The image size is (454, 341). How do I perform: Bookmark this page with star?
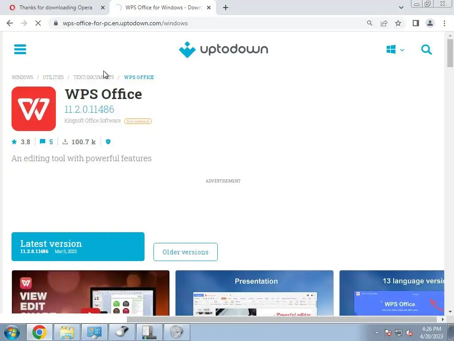click(398, 23)
